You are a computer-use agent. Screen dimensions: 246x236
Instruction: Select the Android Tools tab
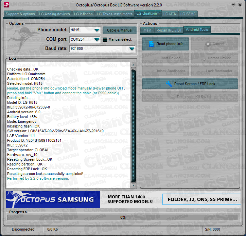(x=197, y=30)
